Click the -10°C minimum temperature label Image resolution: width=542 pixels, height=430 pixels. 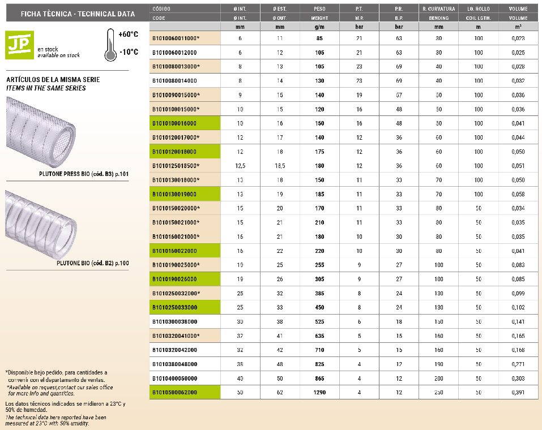(x=129, y=52)
